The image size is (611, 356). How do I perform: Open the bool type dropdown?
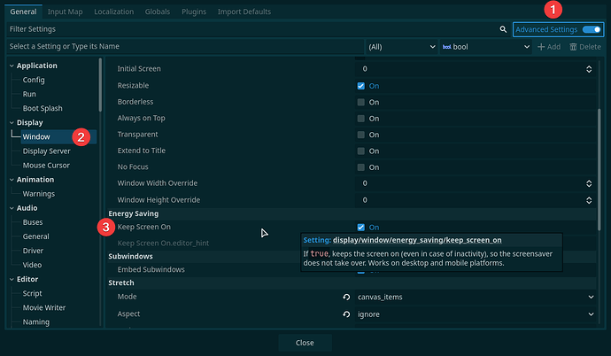coord(486,47)
